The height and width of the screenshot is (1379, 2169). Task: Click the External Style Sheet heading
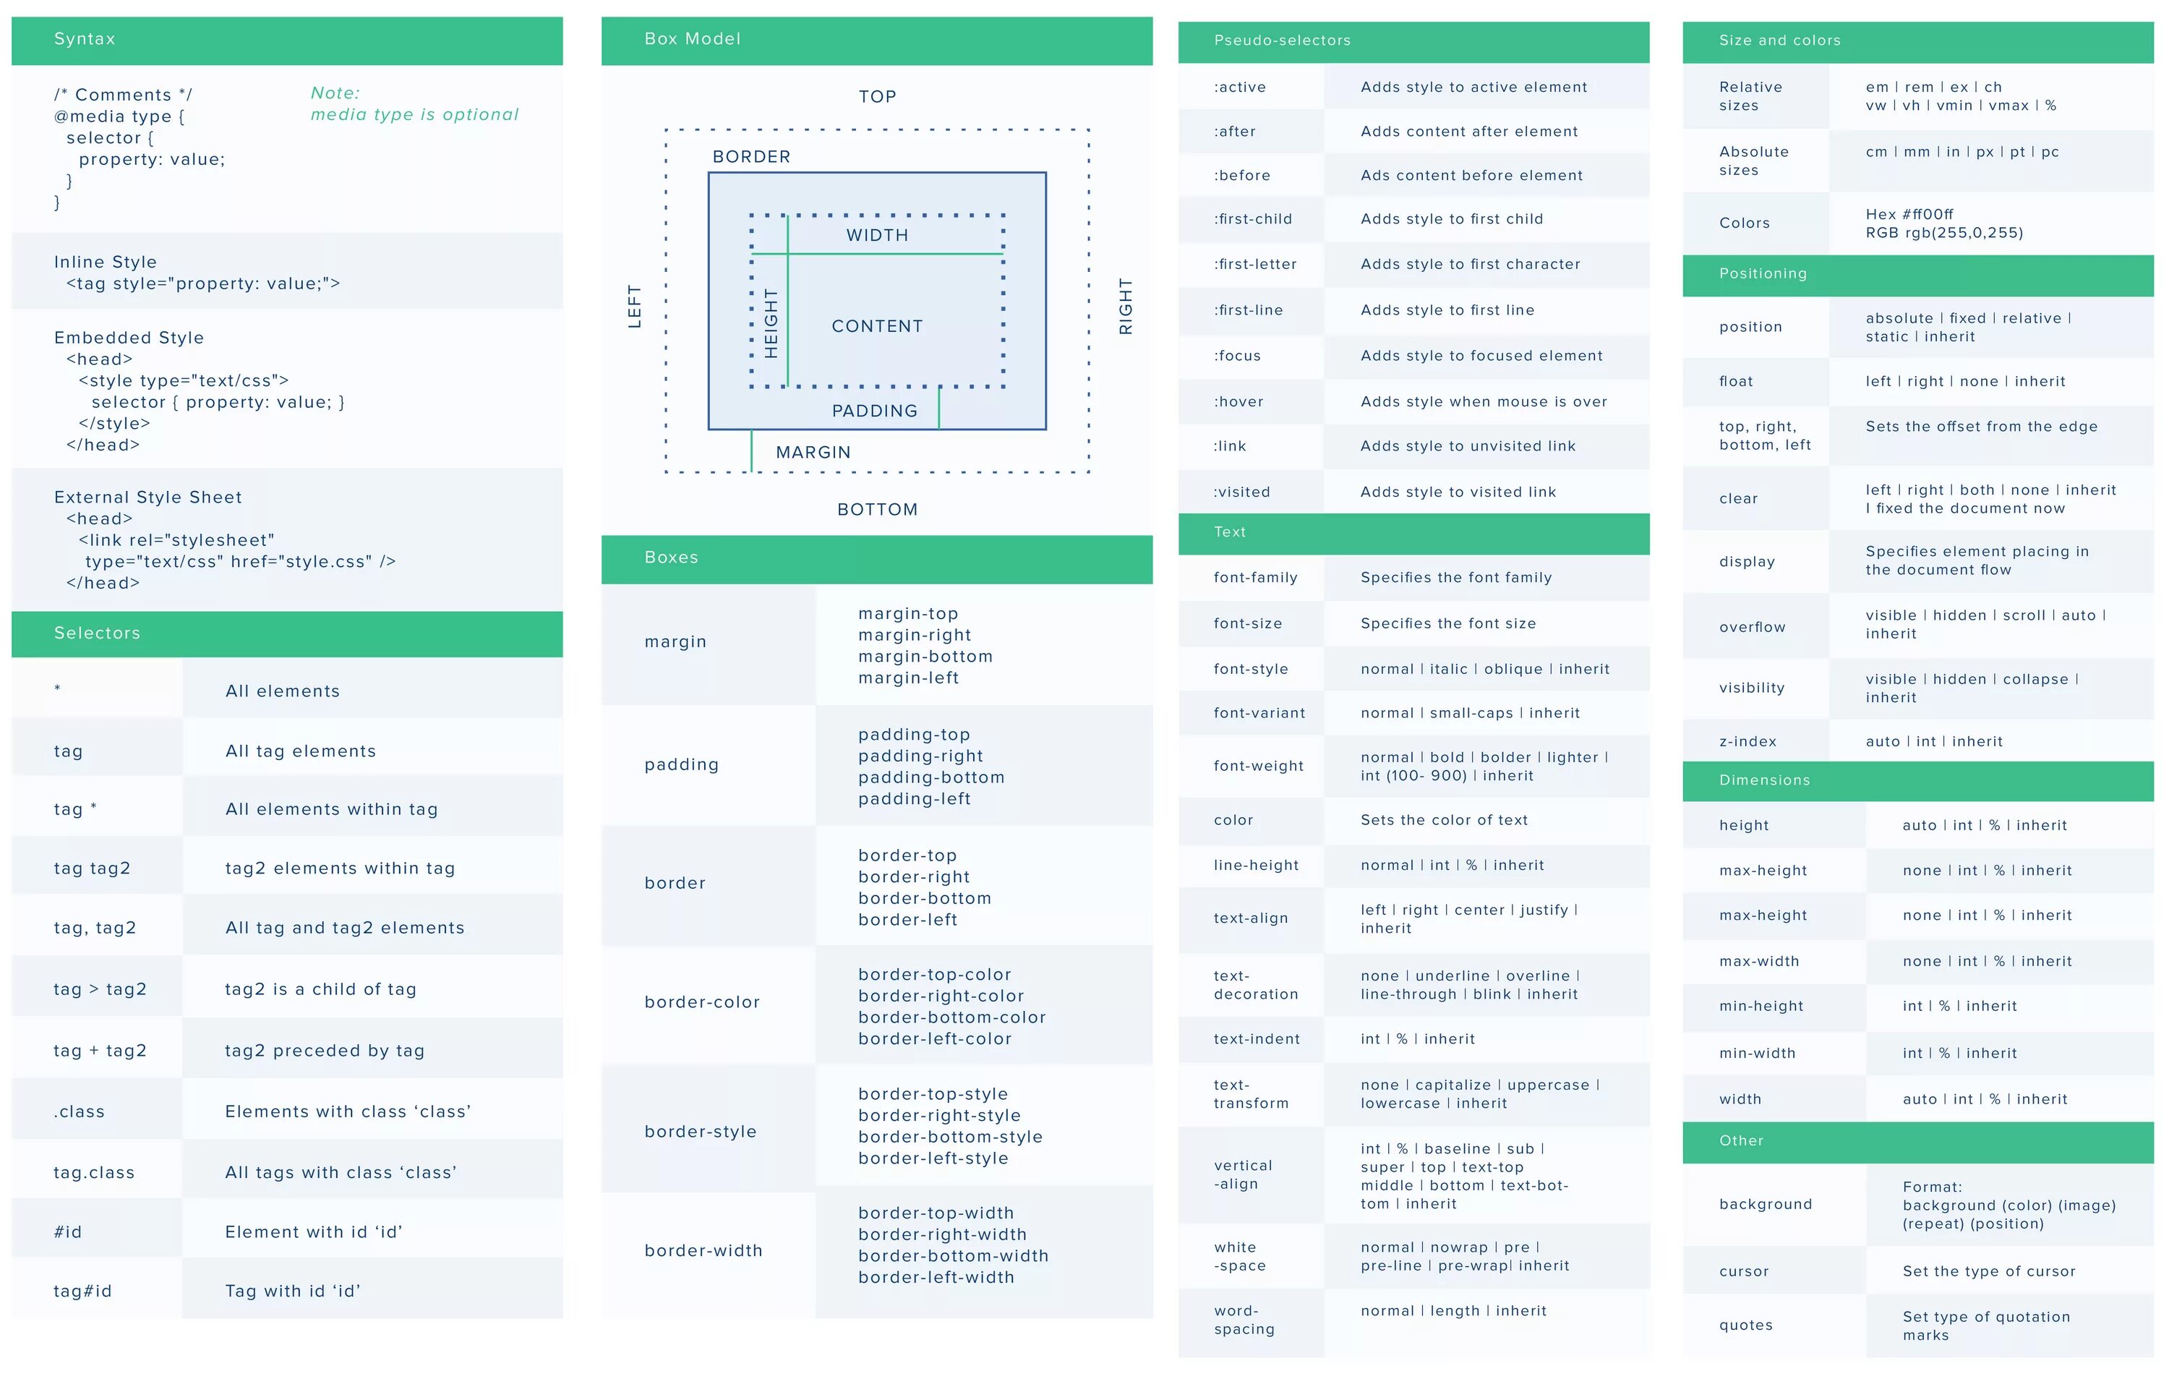point(147,498)
